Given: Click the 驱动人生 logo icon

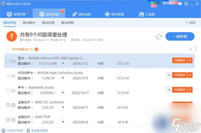Looking at the screenshot, I should click(x=3, y=4).
